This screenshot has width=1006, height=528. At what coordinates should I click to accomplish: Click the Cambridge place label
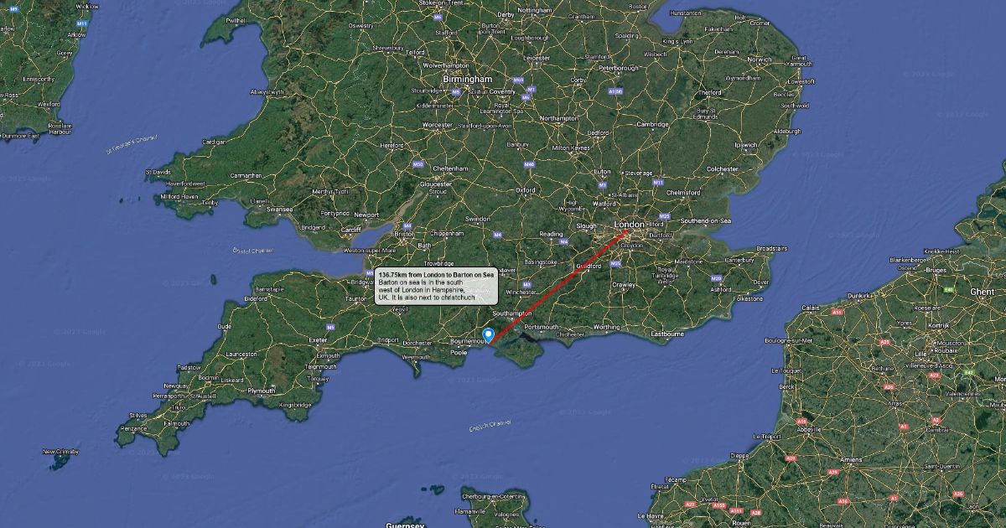pyautogui.click(x=652, y=124)
